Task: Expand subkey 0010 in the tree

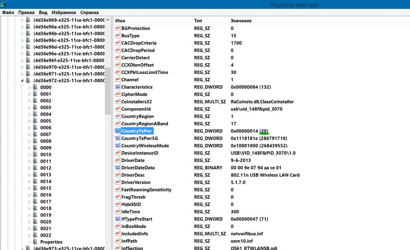Action: [29, 155]
